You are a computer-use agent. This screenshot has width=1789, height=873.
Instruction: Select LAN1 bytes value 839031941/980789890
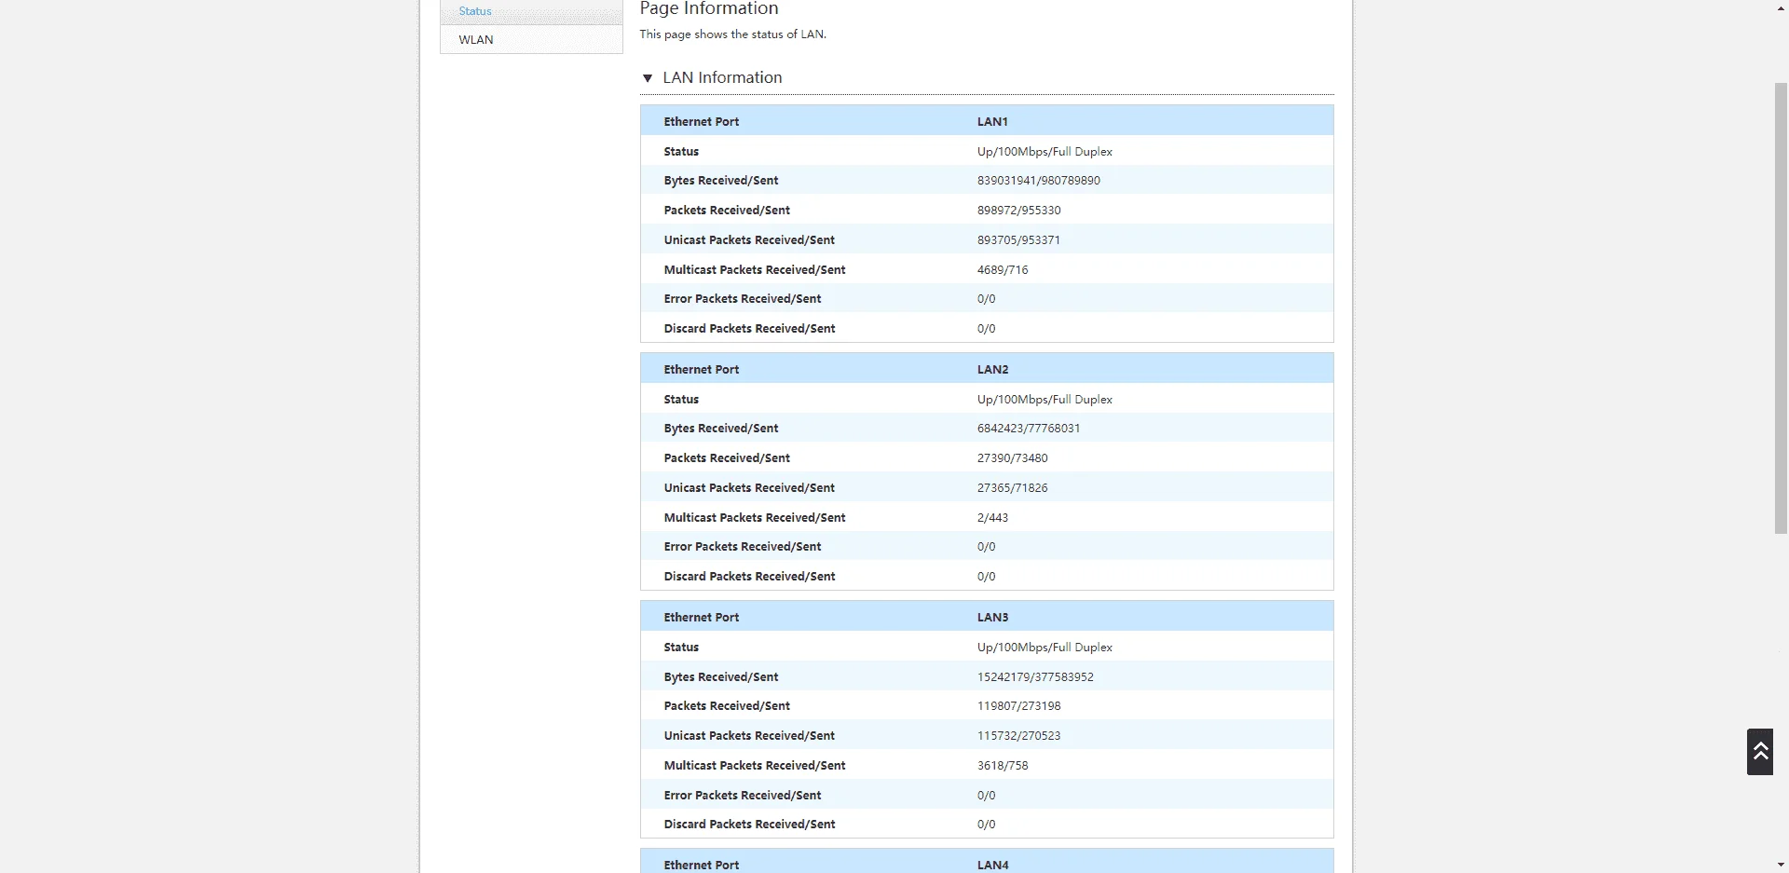(x=1038, y=181)
